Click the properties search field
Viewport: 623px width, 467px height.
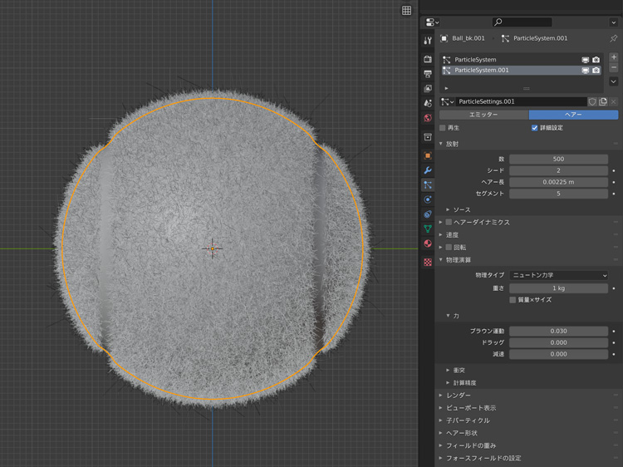tap(523, 22)
